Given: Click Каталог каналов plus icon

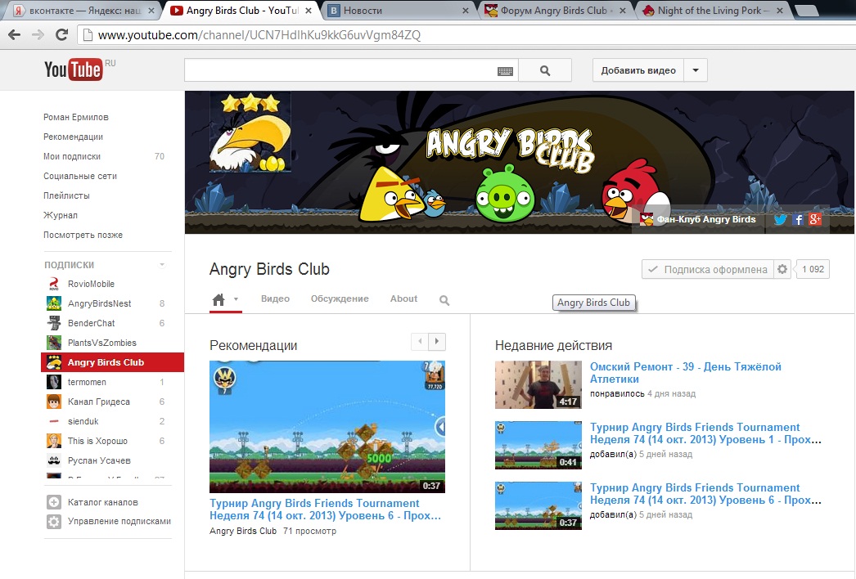Looking at the screenshot, I should (53, 502).
